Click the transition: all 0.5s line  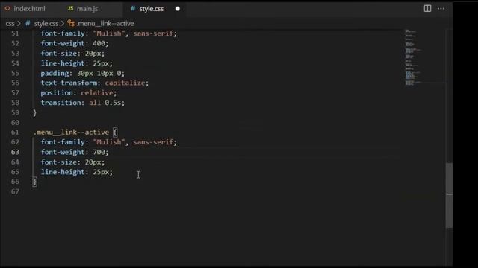[83, 103]
